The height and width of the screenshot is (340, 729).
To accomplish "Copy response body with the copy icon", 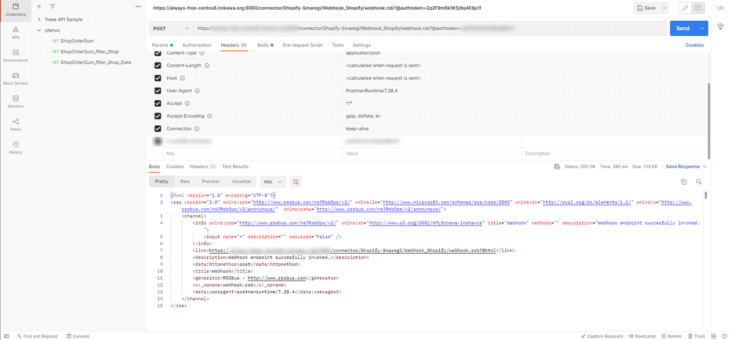I will (x=683, y=182).
